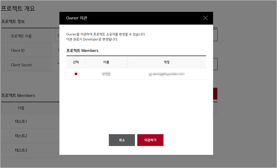This screenshot has height=168, width=277.
Task: Click the 계정 column header
Action: [x=167, y=62]
